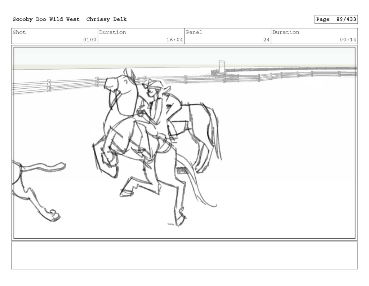This screenshot has height=286, width=369.
Task: Click the title 'Scooby Doo Wild West'
Action: tap(46, 19)
